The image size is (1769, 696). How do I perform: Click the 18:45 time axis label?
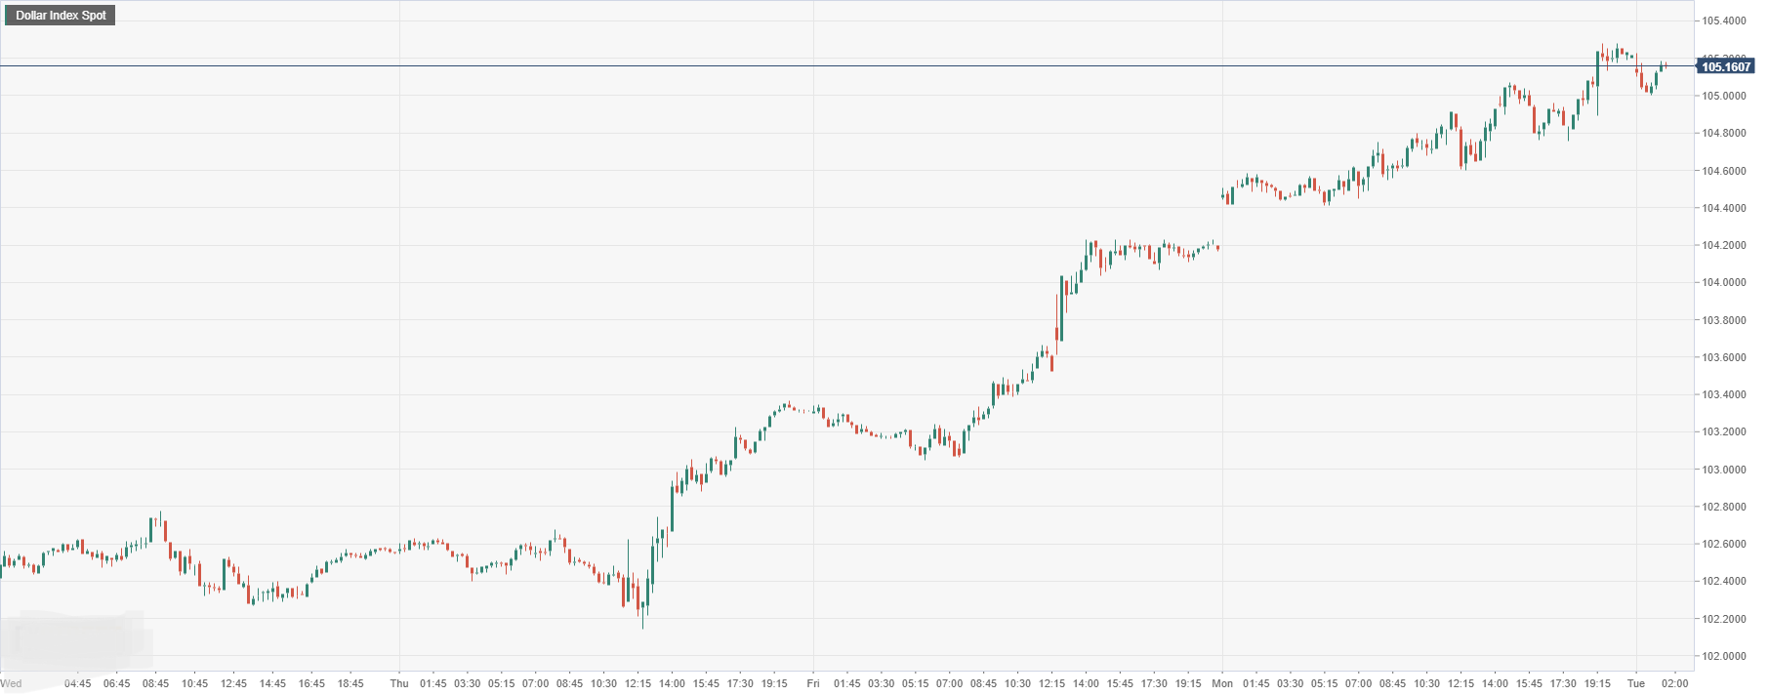pyautogui.click(x=350, y=683)
